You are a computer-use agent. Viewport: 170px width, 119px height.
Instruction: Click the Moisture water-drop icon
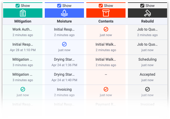[x=64, y=13]
